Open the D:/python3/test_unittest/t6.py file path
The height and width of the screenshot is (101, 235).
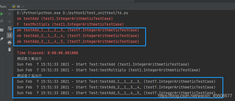[x=96, y=13]
